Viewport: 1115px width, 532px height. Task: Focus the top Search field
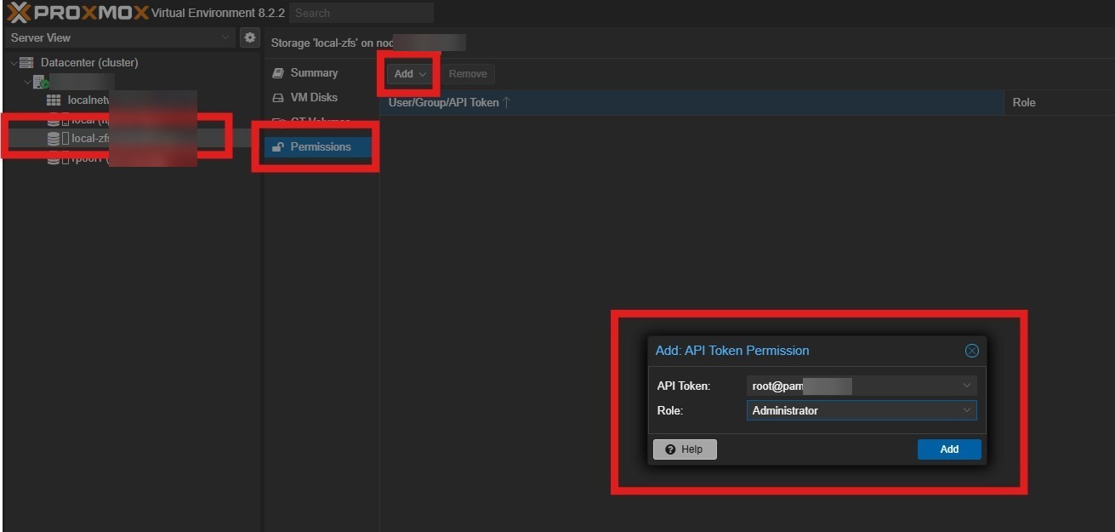361,13
